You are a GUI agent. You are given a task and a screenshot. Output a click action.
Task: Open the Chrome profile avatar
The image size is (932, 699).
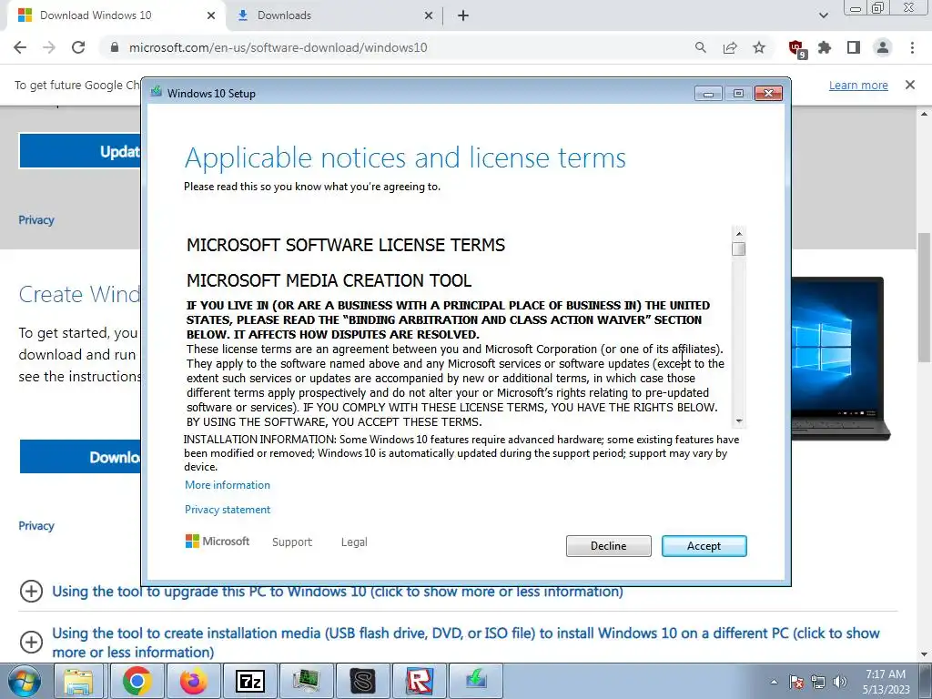click(x=883, y=47)
